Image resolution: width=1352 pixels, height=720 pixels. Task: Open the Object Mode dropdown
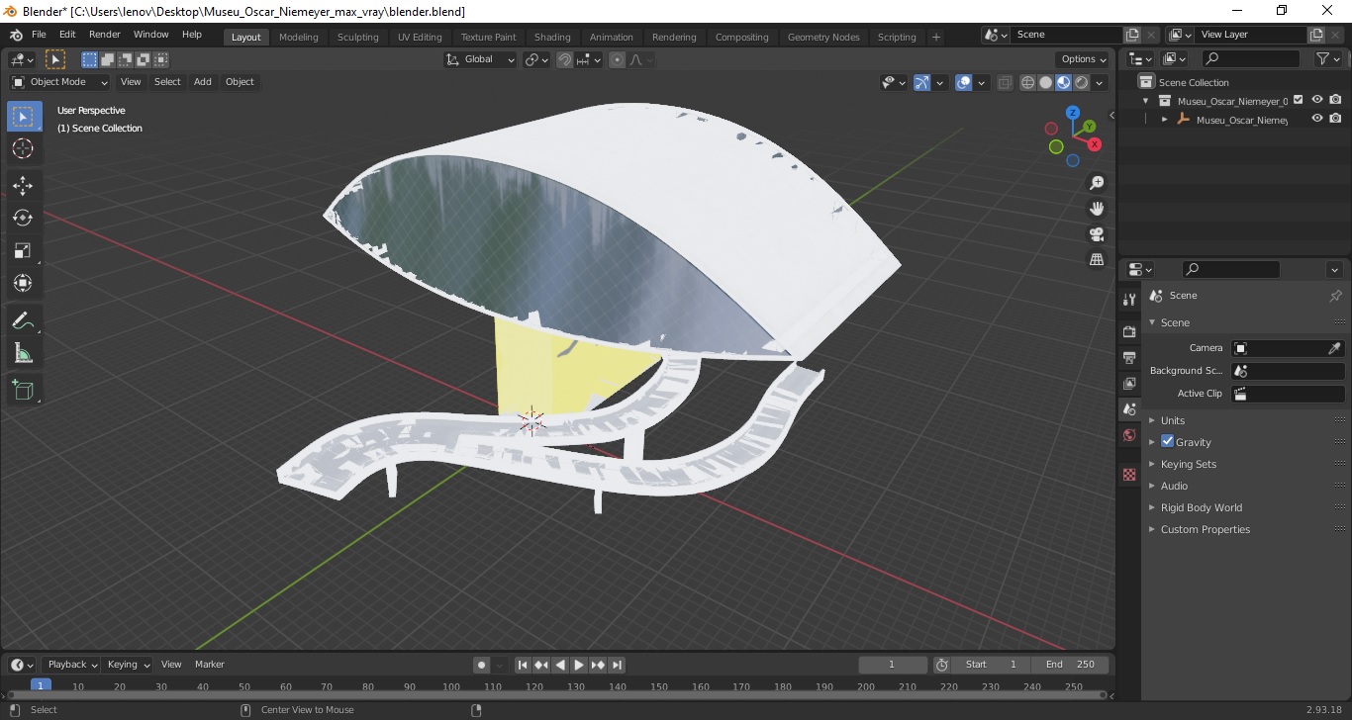pos(59,82)
